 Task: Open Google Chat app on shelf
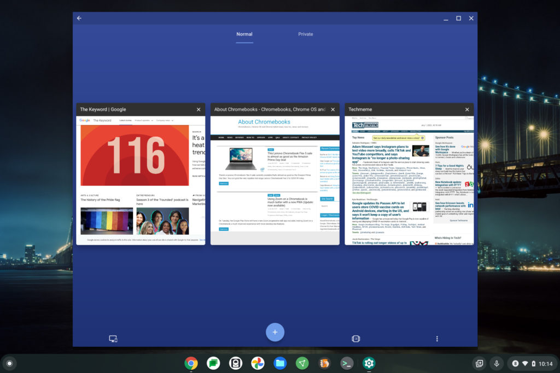[x=213, y=363]
